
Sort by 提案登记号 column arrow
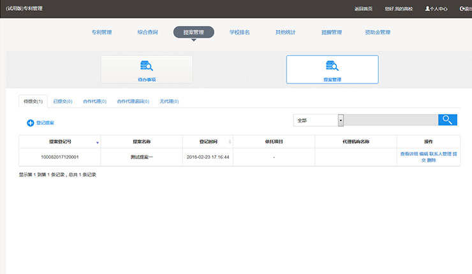tap(97, 142)
